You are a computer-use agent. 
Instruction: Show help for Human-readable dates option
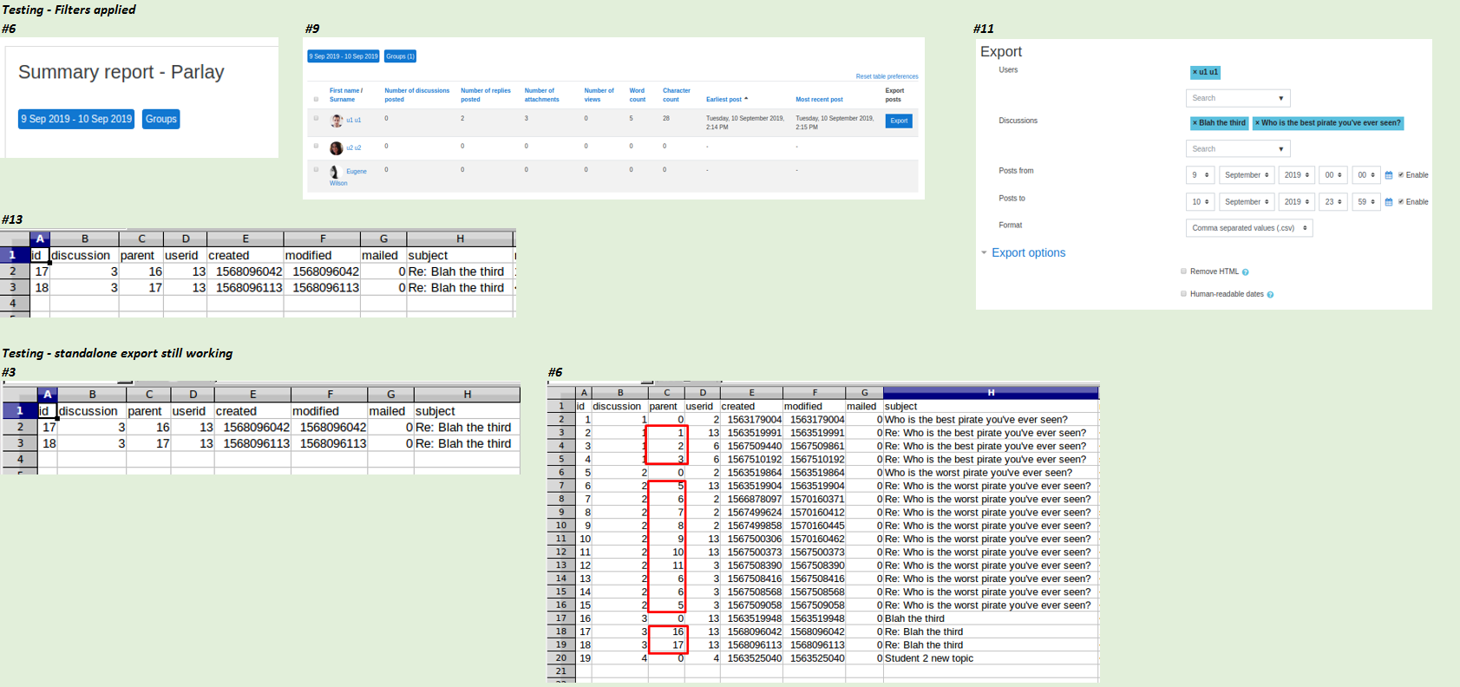[1270, 295]
